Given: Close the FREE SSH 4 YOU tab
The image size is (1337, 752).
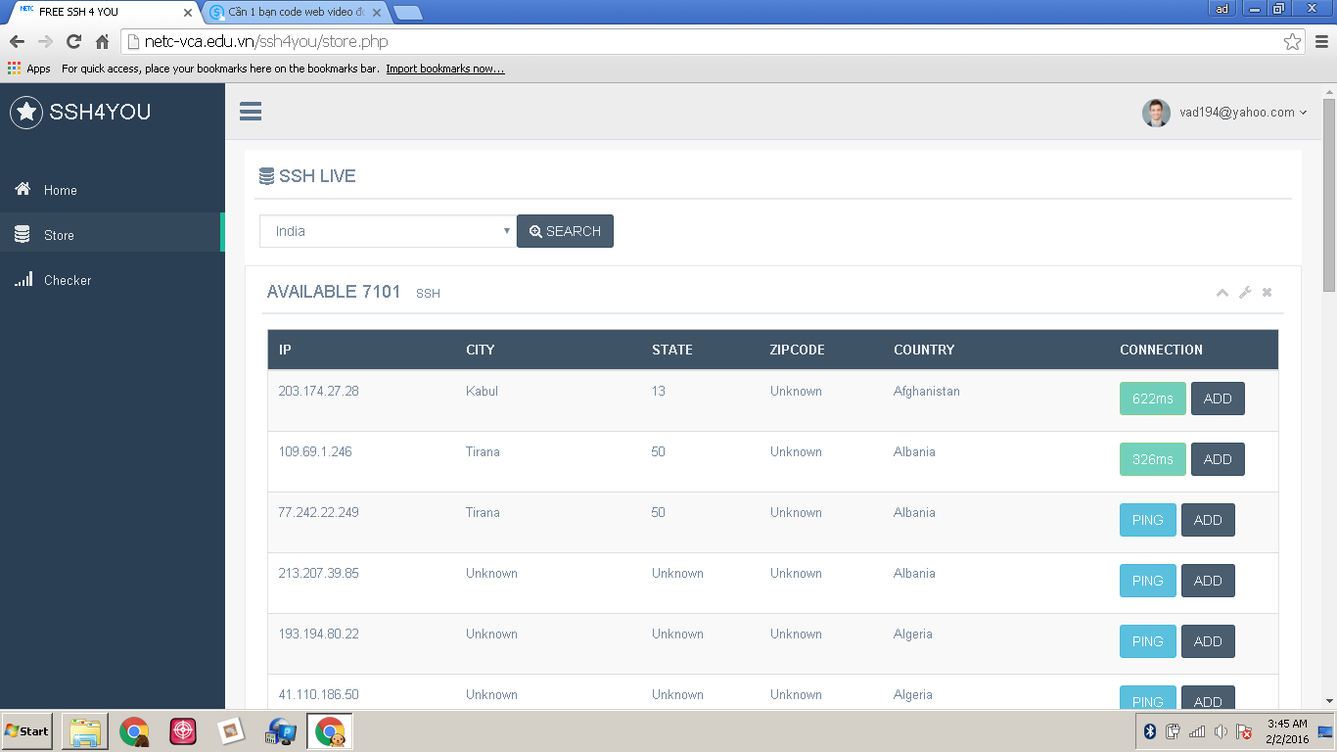Looking at the screenshot, I should point(188,13).
